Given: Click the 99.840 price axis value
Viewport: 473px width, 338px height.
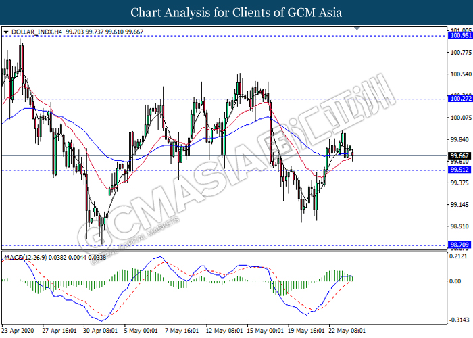Looking at the screenshot, I should pyautogui.click(x=459, y=139).
